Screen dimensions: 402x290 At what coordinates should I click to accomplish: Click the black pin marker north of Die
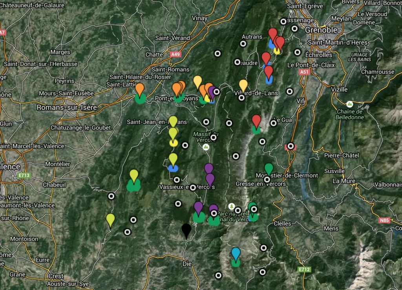coord(186,230)
